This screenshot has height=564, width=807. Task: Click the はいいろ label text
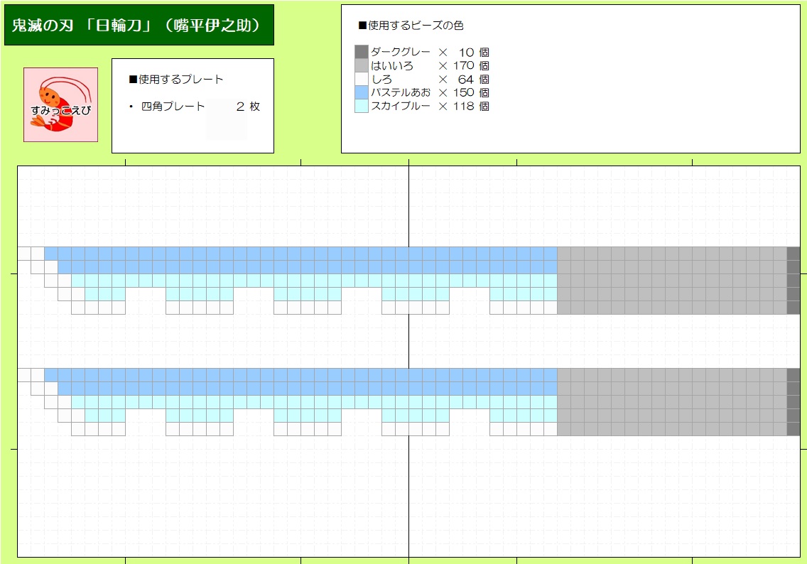coord(392,65)
